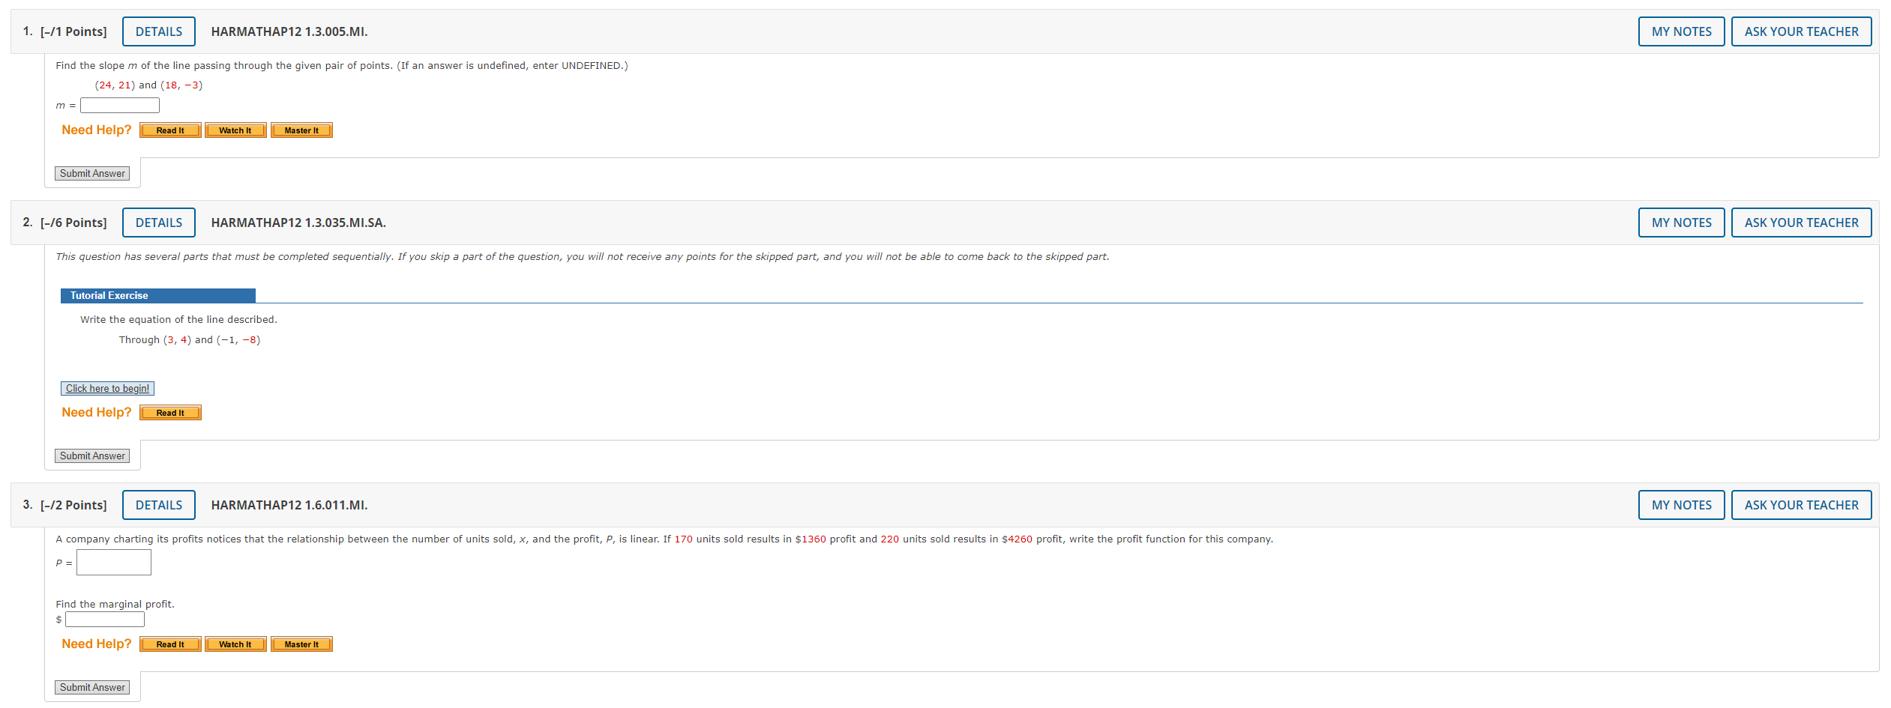Click Read It for question 3

click(170, 644)
